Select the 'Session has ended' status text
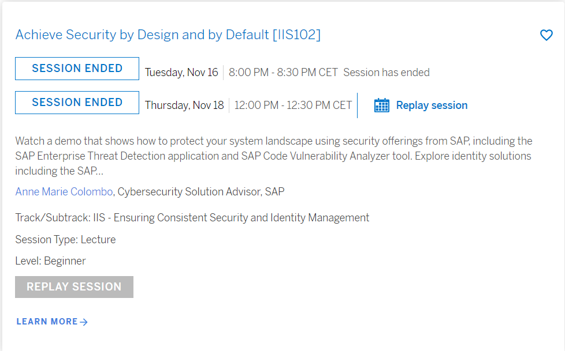565x351 pixels. 386,72
